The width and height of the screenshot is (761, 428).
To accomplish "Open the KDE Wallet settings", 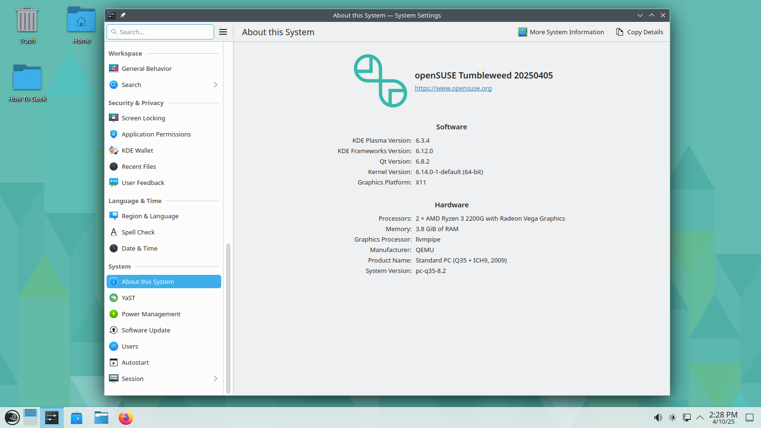I will pos(137,150).
